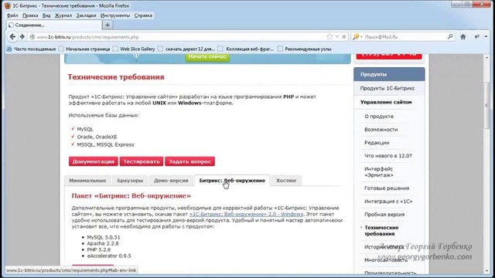Screen dimensions: 495x278
Task: Click the search magnifier icon
Action: click(x=450, y=36)
